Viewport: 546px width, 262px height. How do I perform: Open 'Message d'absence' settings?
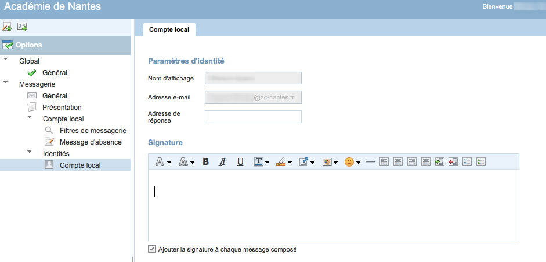click(90, 142)
